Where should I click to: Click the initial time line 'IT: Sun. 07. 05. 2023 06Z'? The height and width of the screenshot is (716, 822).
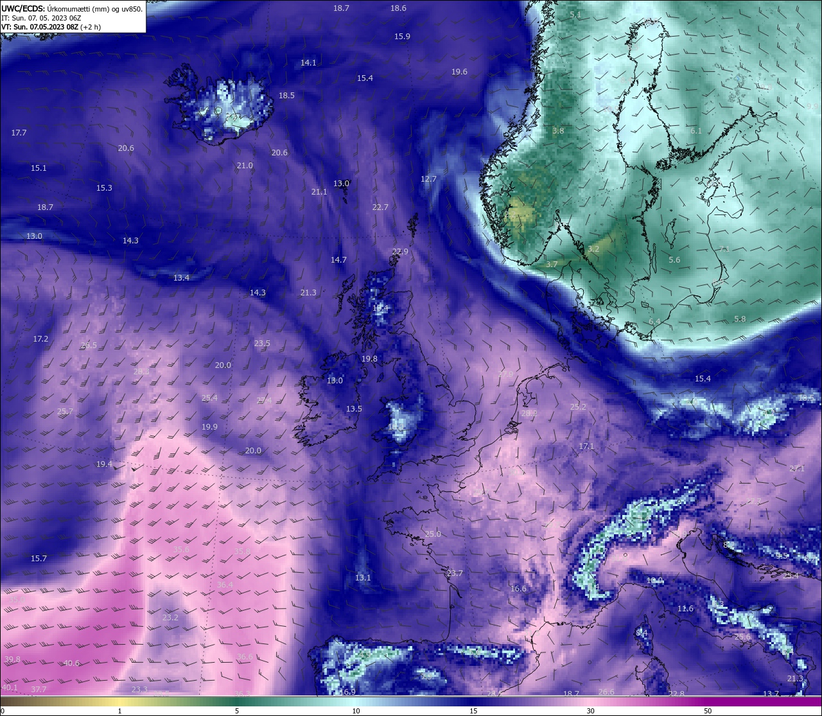(x=41, y=18)
